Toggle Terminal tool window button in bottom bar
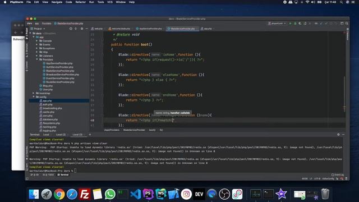 [x=63, y=175]
